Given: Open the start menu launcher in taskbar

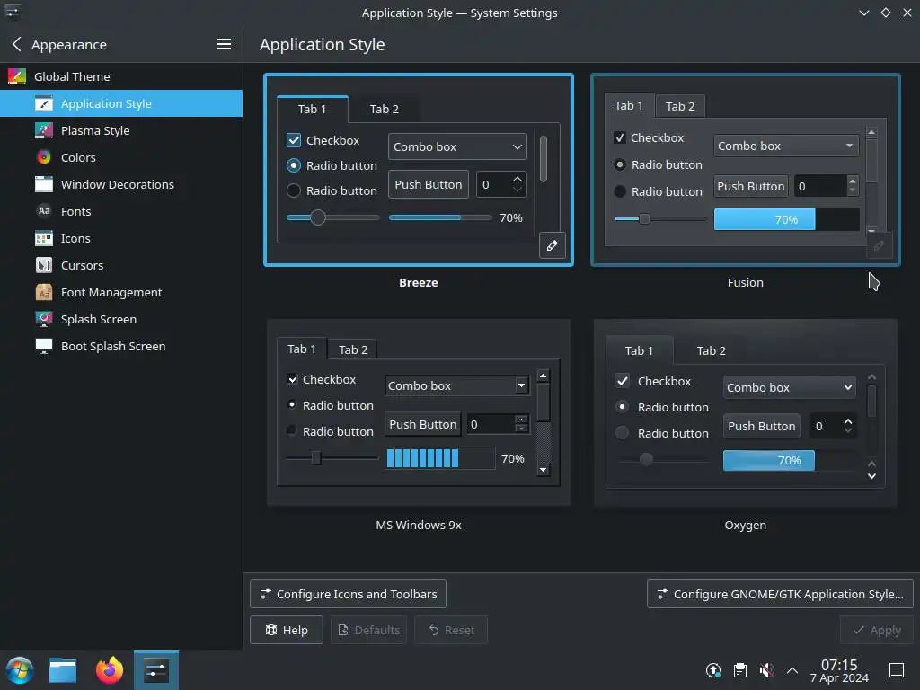Looking at the screenshot, I should [x=20, y=670].
